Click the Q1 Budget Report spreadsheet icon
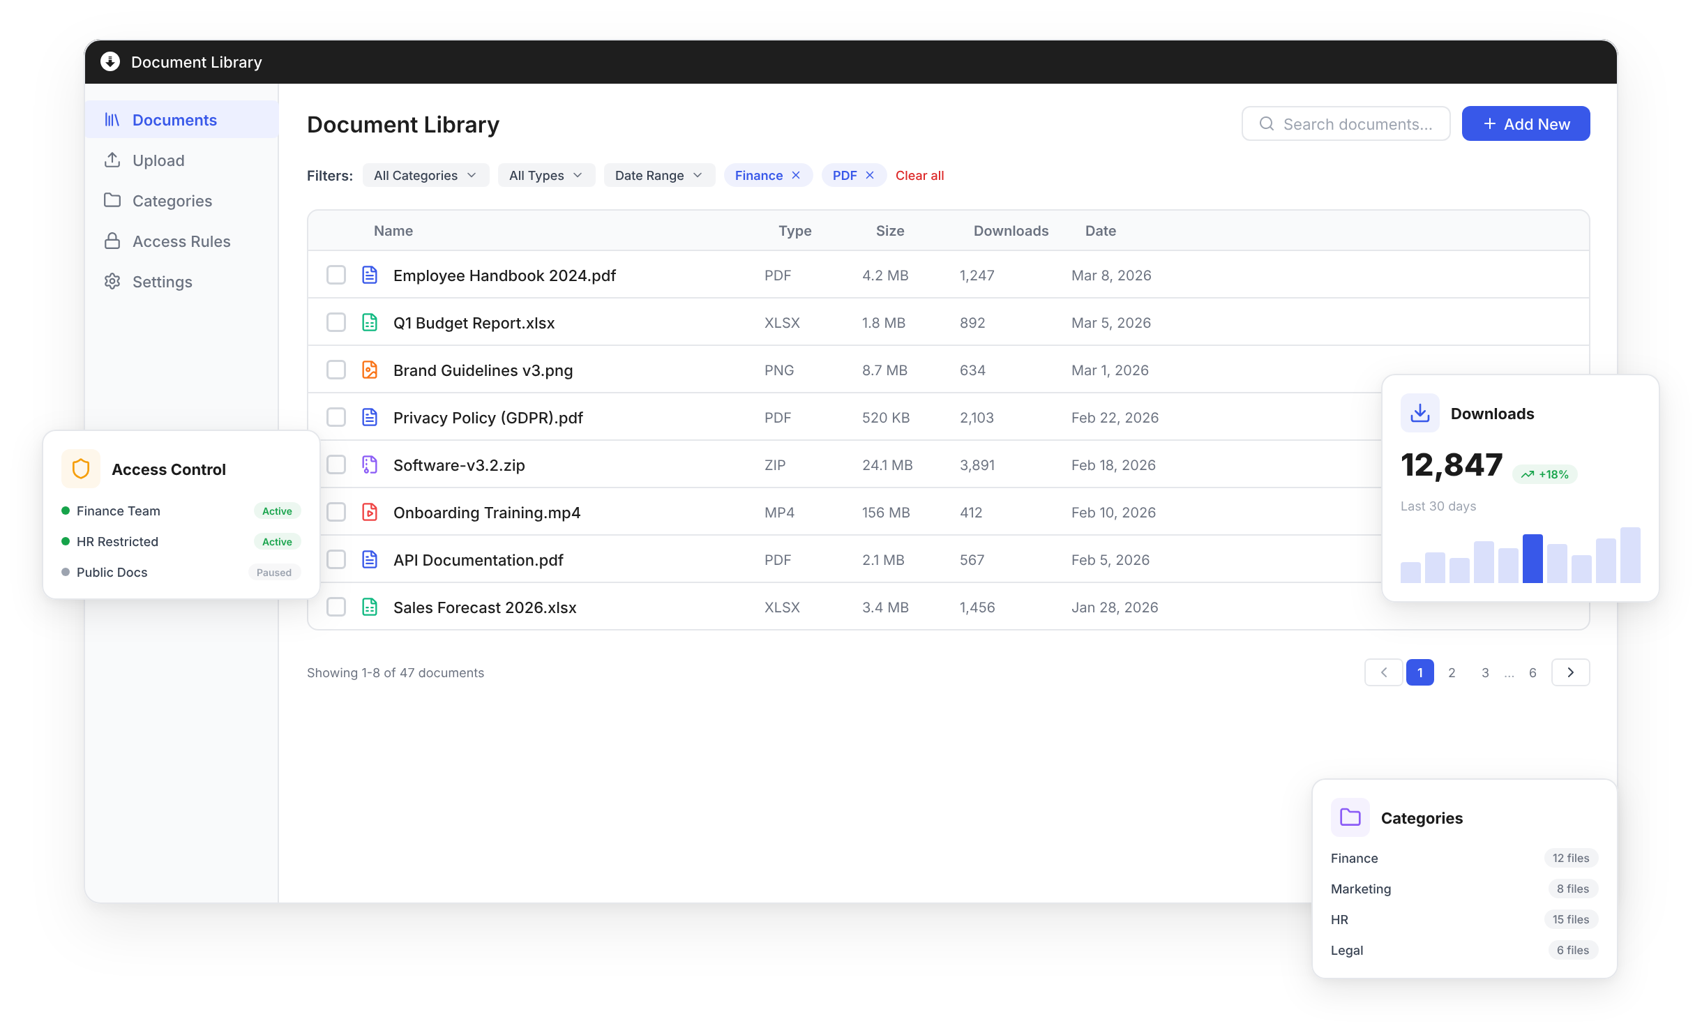Viewport: 1702px width, 1035px height. click(x=370, y=323)
